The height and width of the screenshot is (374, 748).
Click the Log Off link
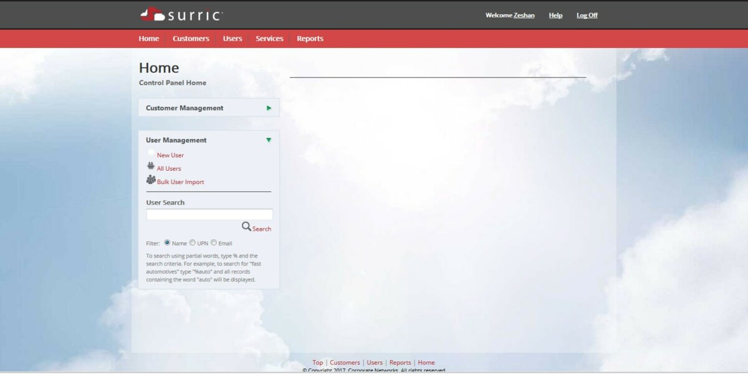[587, 15]
